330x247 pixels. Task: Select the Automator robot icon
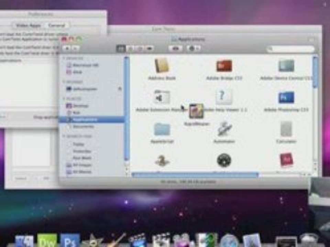pos(224,129)
